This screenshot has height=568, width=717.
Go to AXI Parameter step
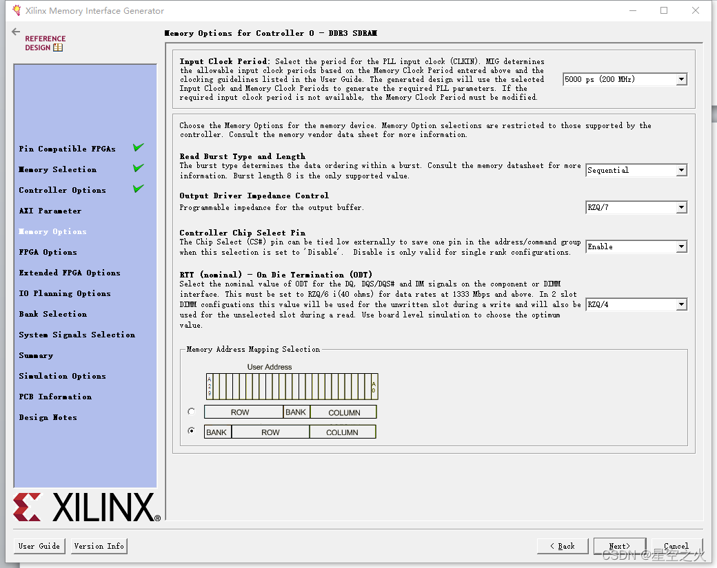tap(50, 211)
